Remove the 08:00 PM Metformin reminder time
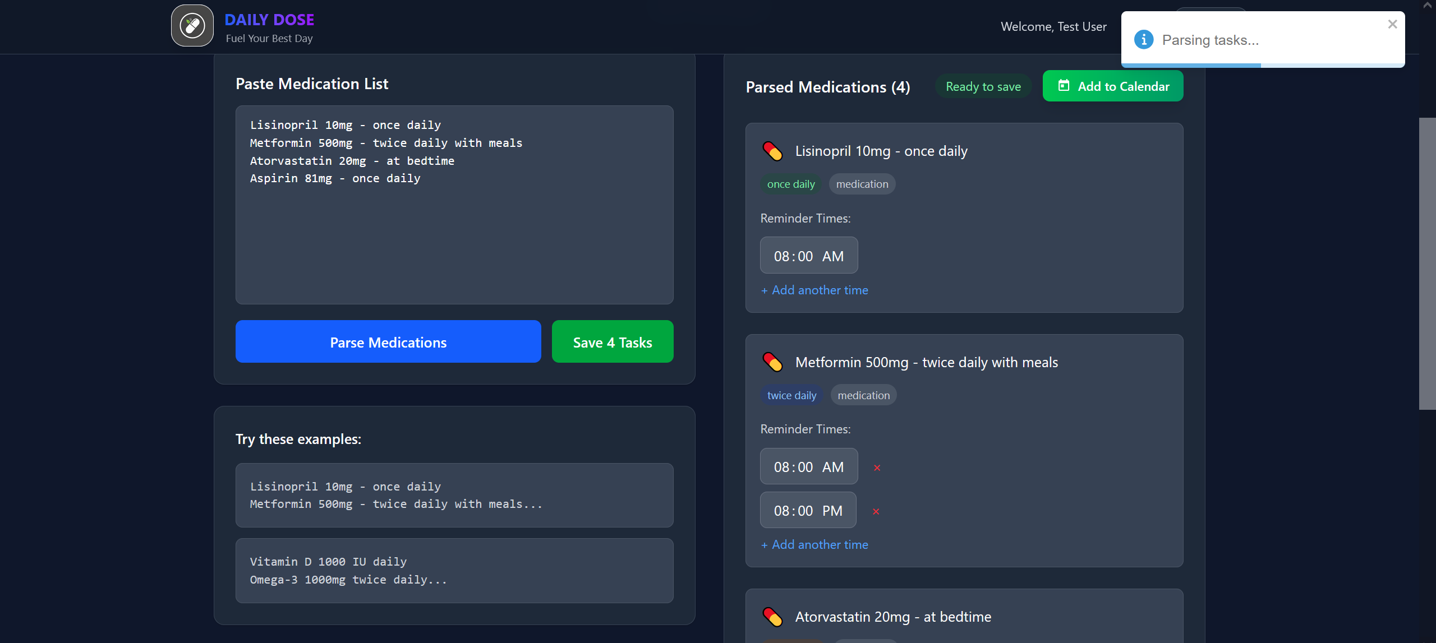This screenshot has height=643, width=1436. pyautogui.click(x=876, y=511)
